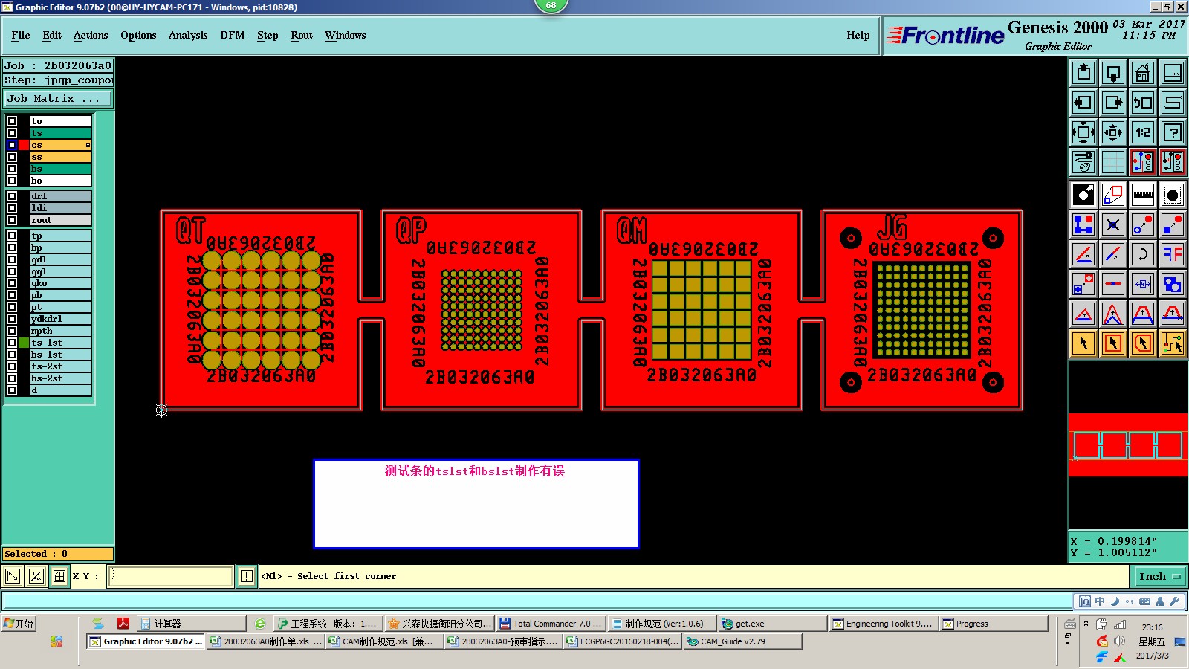The image size is (1189, 669).
Task: Click the pan right arrow icon
Action: point(1113,103)
